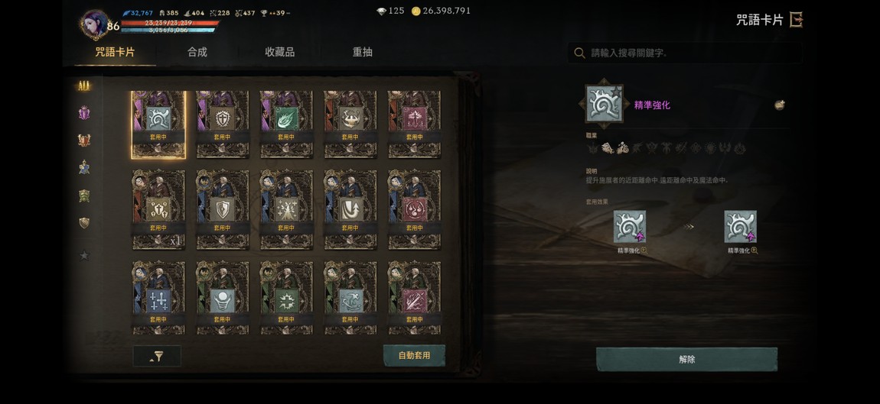Select the ALL card filter
Screen dimensions: 880x404
[x=84, y=86]
